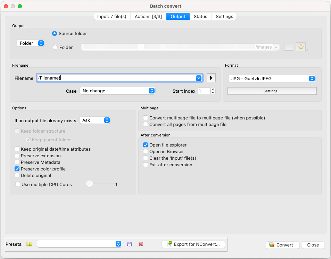
Task: Click the start index stepper arrows
Action: point(213,91)
